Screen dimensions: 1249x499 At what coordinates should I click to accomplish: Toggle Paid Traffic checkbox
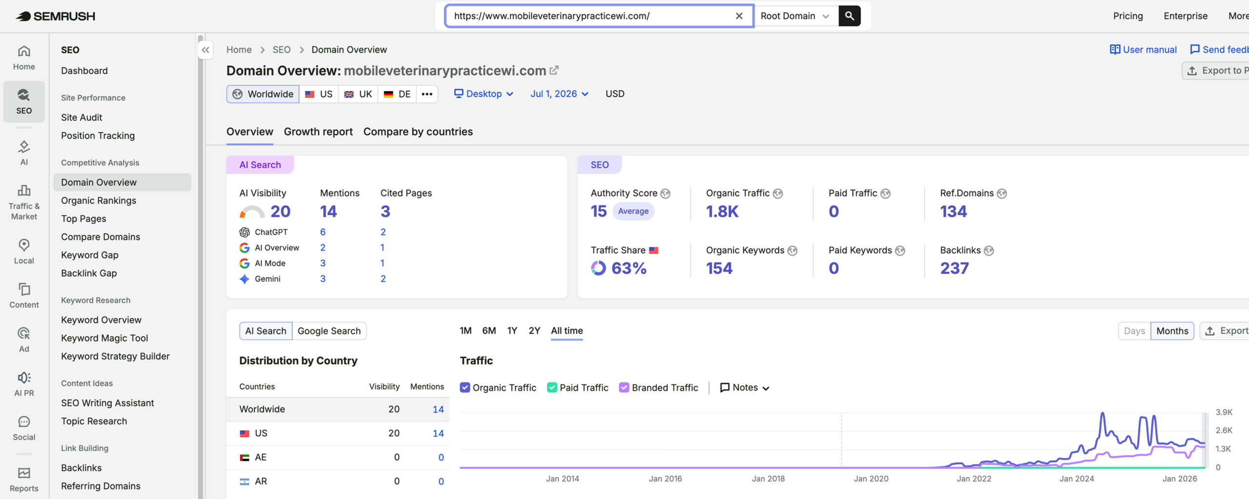[552, 388]
